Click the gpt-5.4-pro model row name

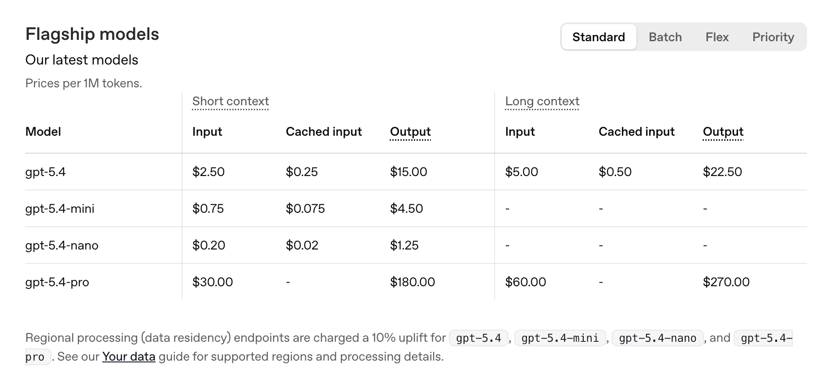[57, 282]
